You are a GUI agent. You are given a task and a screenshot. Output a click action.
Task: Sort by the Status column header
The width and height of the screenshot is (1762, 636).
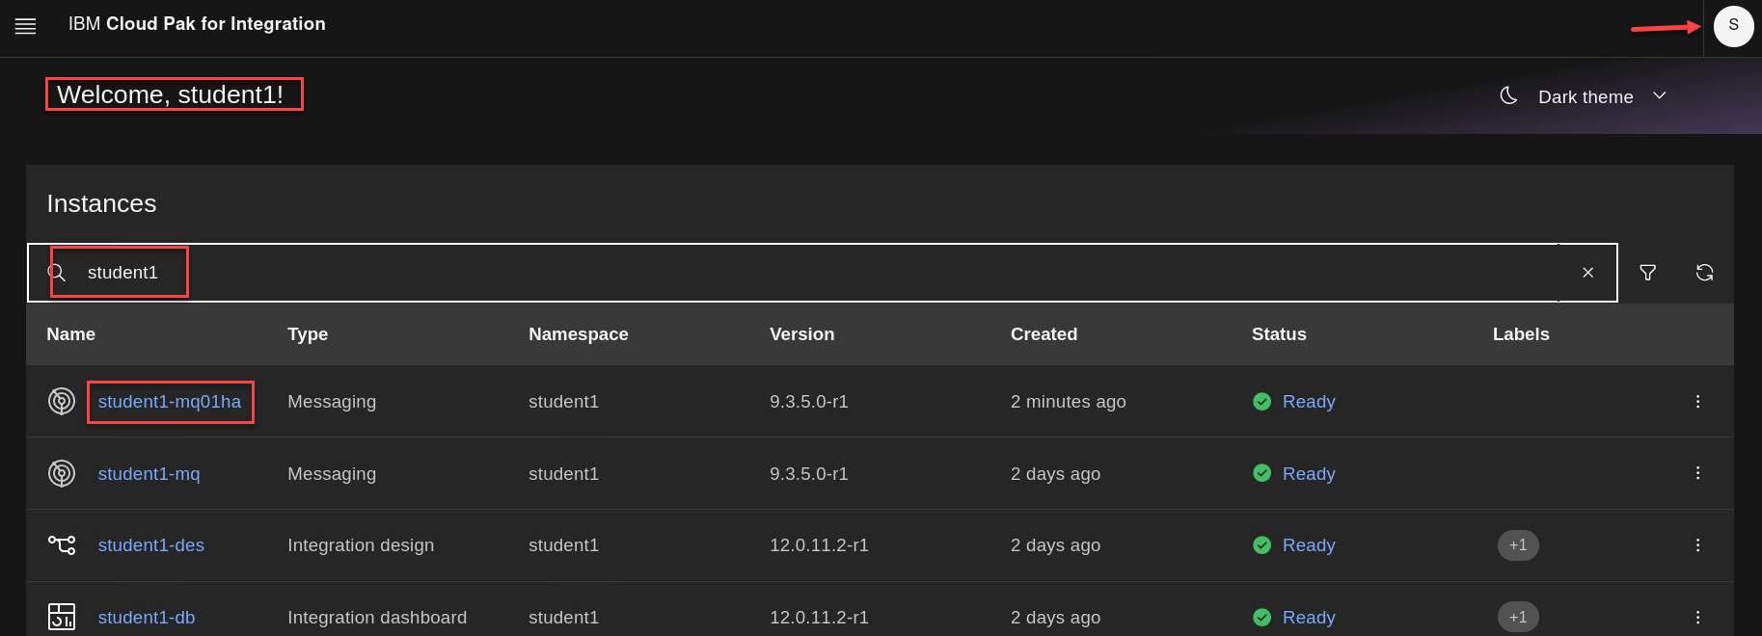click(1279, 334)
